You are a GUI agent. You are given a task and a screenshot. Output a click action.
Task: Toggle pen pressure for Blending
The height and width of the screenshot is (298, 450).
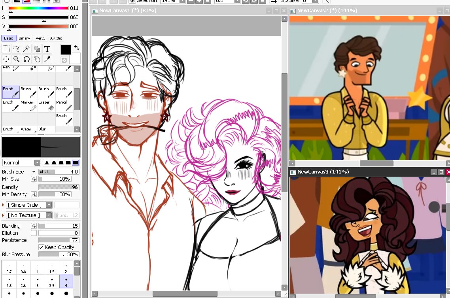point(34,226)
